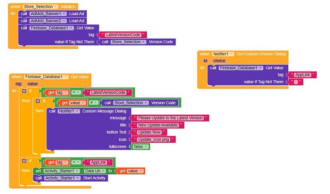This screenshot has height=194, width=330.
Task: Open mutator gear on if tag = LatestVersionCode block
Action: (x=24, y=91)
